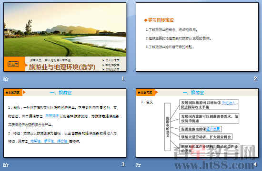Click the 自主学习区 tab on slide 3
262x171 pixels.
[x=13, y=93]
